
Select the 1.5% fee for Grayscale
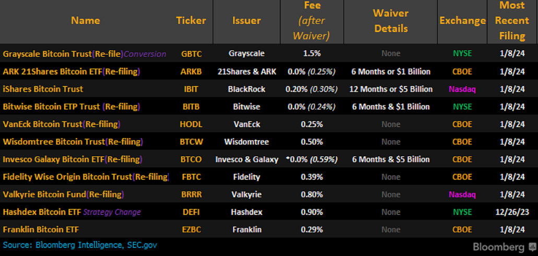[312, 54]
